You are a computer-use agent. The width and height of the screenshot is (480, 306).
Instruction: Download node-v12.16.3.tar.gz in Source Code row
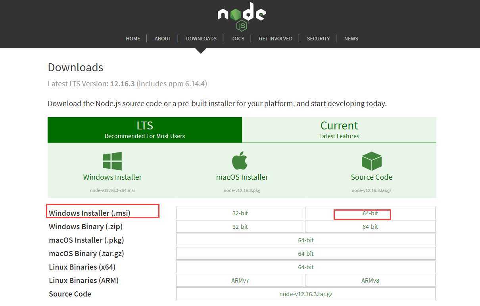(306, 294)
